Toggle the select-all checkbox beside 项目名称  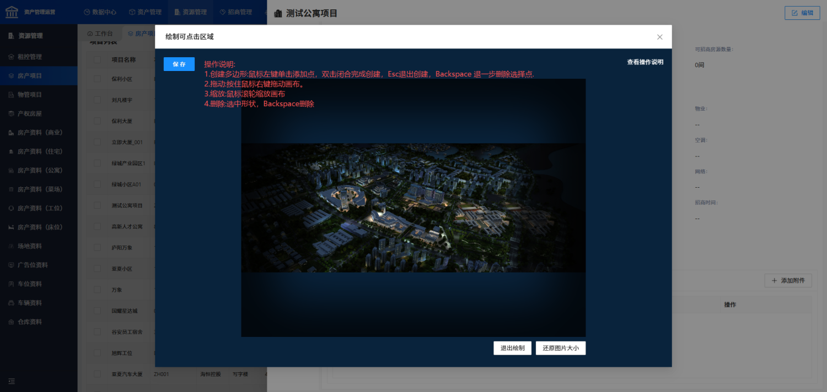[x=97, y=60]
